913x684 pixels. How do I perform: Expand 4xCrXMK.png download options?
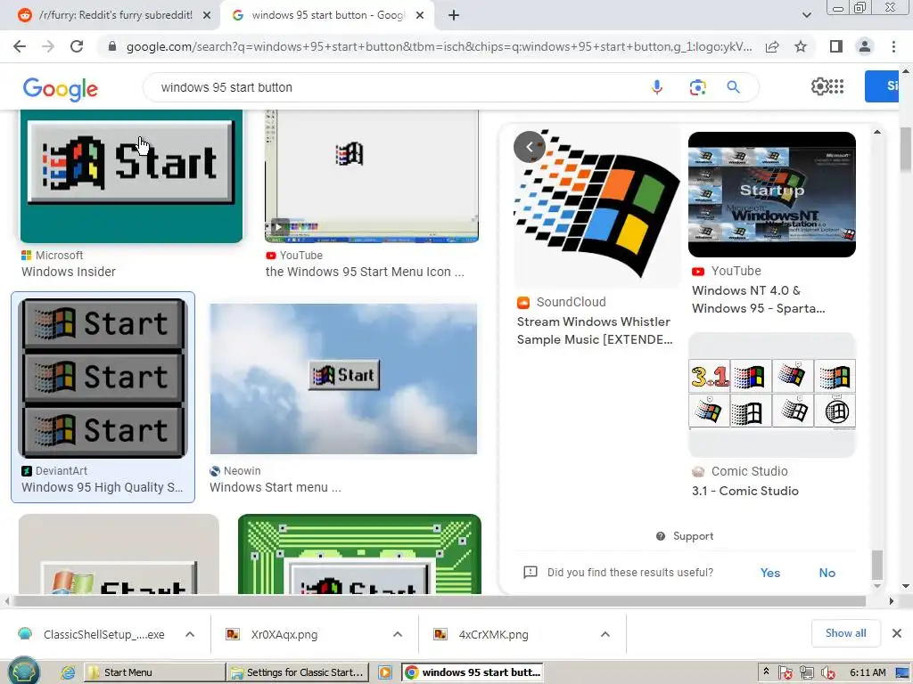[x=605, y=634]
